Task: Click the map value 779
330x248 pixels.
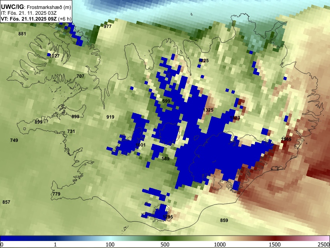Action: click(56, 194)
